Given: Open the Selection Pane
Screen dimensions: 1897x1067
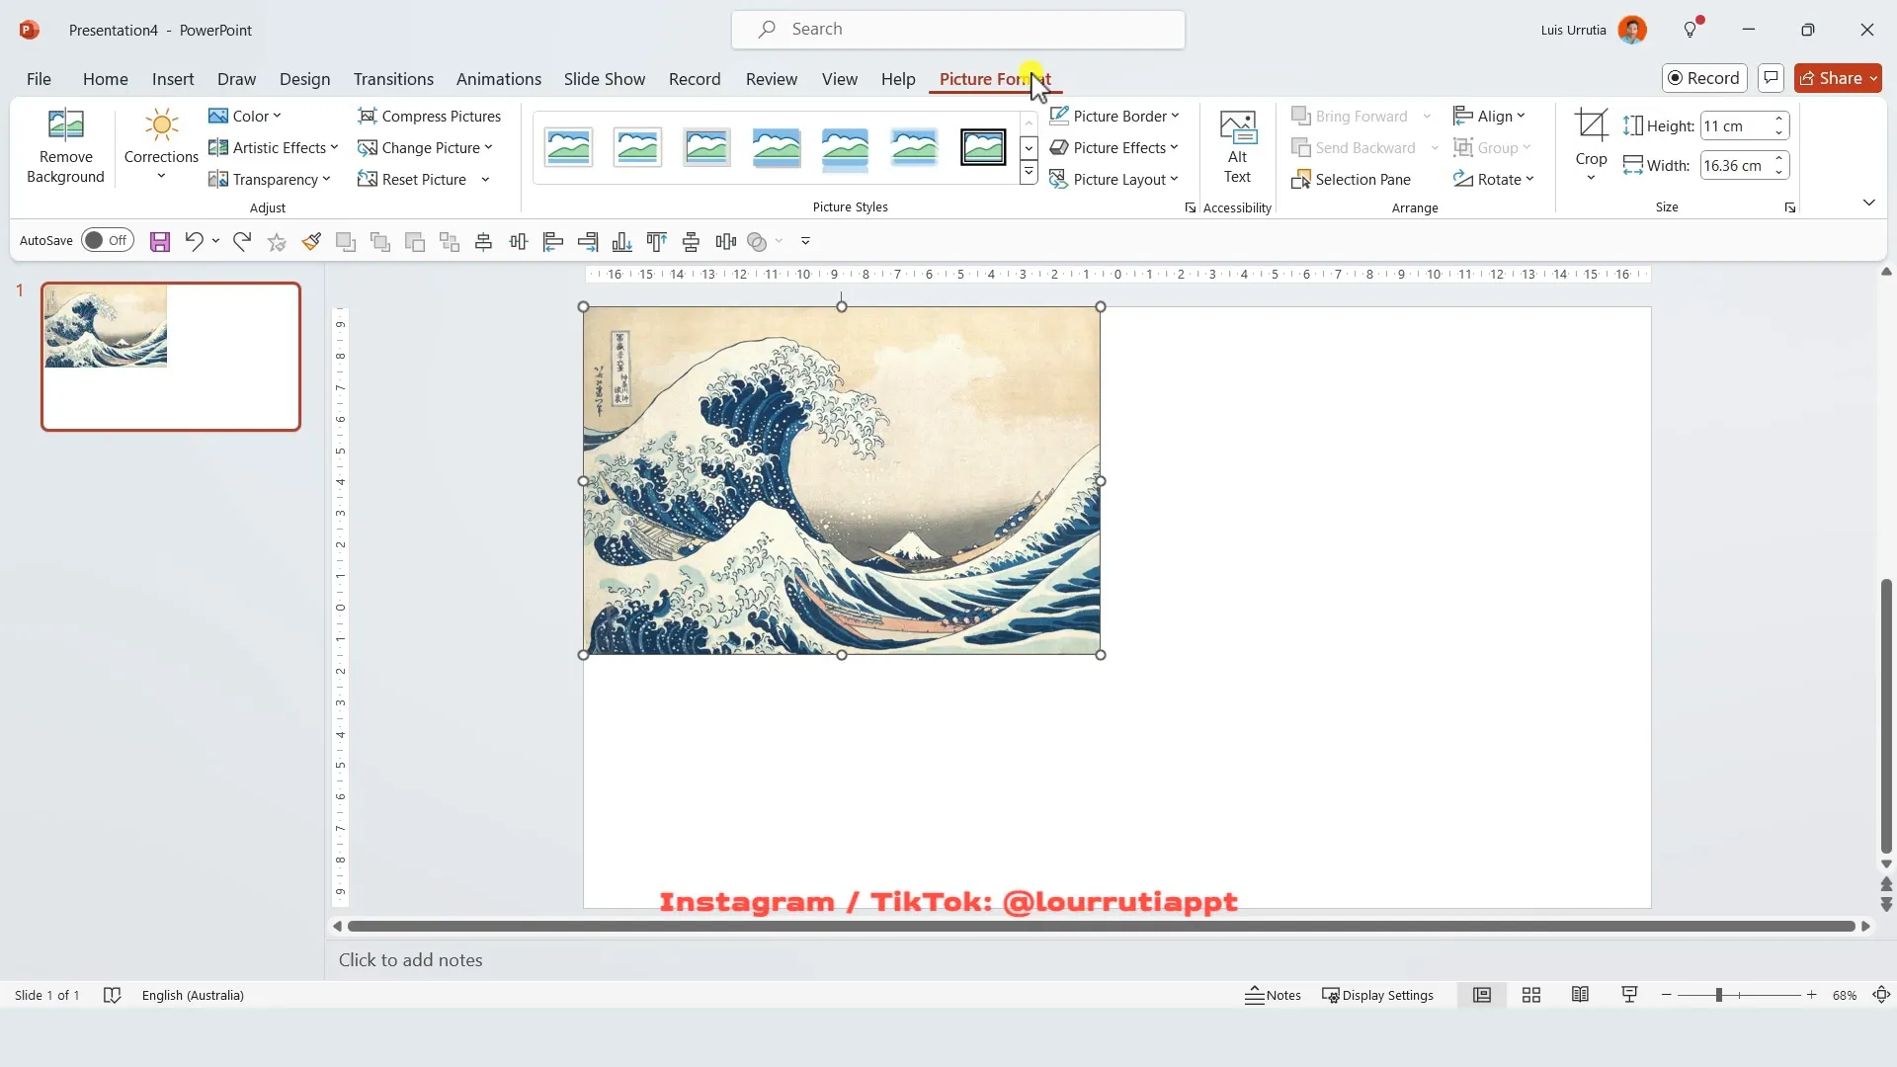Looking at the screenshot, I should coord(1351,180).
